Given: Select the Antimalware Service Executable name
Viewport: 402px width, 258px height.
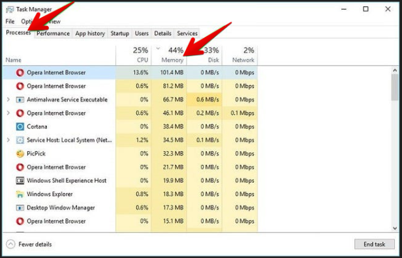Looking at the screenshot, I should 67,100.
